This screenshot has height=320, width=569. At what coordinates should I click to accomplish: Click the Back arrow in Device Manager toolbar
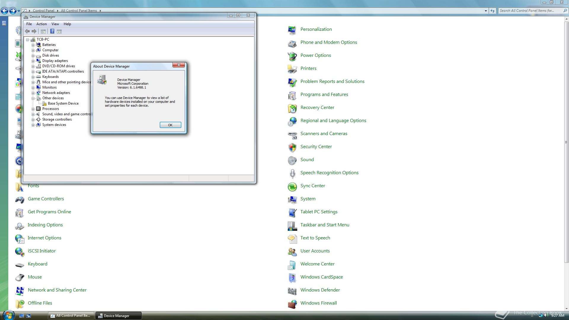click(x=27, y=31)
